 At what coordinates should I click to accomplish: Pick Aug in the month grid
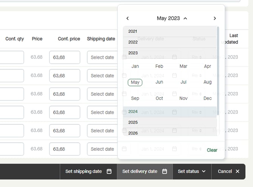[x=207, y=82]
